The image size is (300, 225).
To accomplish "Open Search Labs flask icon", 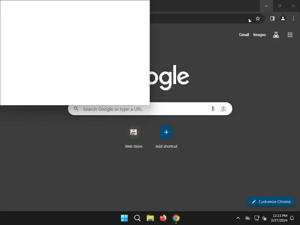I will coord(276,35).
